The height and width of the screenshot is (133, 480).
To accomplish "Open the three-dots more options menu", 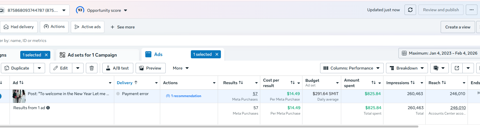I will (471, 10).
